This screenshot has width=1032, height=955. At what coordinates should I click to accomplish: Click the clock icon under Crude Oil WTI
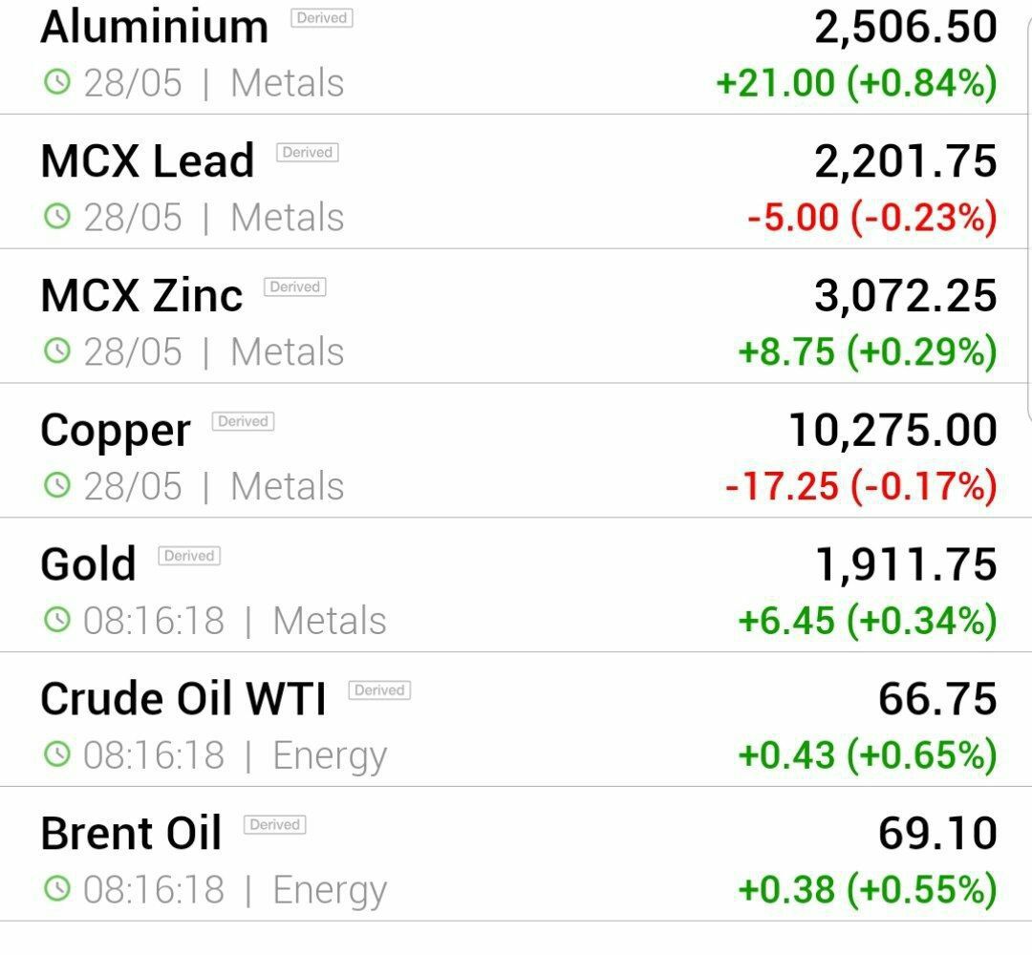tap(57, 754)
